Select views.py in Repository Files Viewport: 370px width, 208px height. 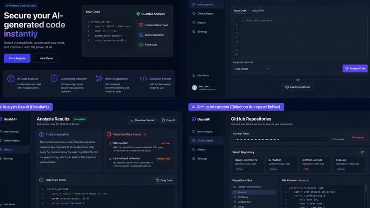tap(254, 192)
